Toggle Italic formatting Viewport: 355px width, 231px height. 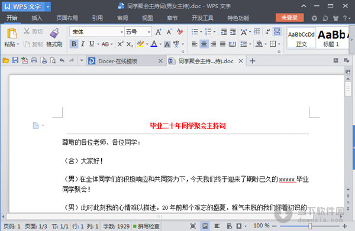83,44
